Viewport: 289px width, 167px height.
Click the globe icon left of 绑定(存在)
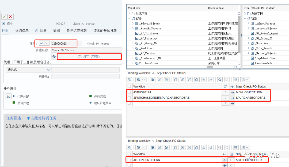click(x=54, y=57)
